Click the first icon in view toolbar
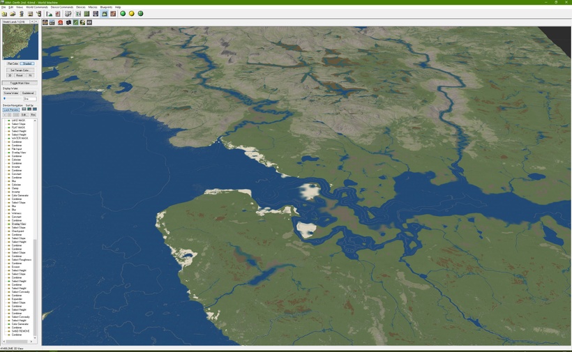Image resolution: width=572 pixels, height=352 pixels. click(45, 22)
